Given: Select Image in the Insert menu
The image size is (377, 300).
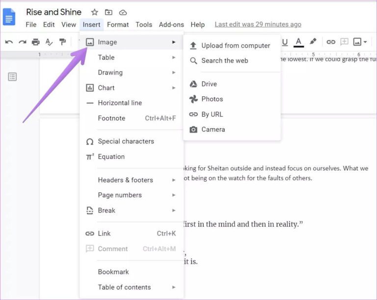Looking at the screenshot, I should [x=131, y=42].
